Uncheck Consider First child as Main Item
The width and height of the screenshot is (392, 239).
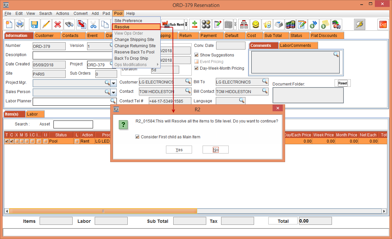coord(137,137)
